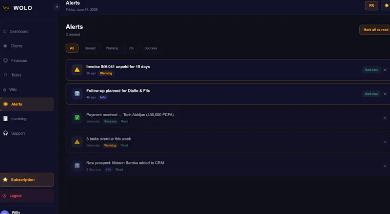
Task: Filter alerts by Unread
Action: pos(90,48)
